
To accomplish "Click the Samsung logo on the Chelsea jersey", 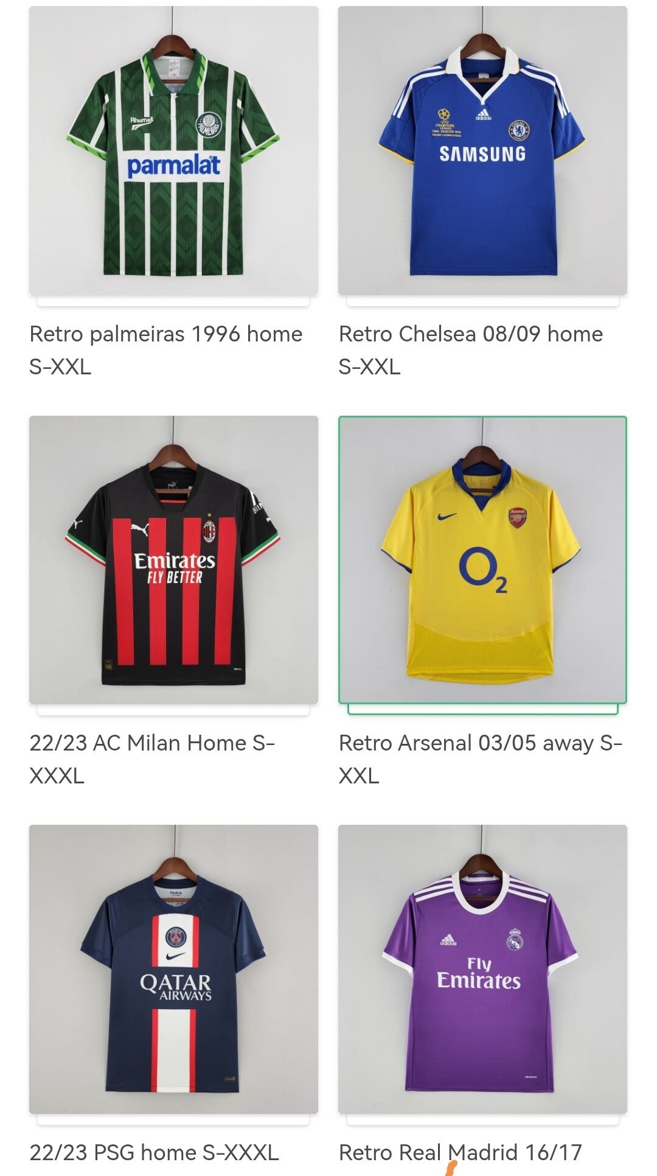I will click(482, 154).
